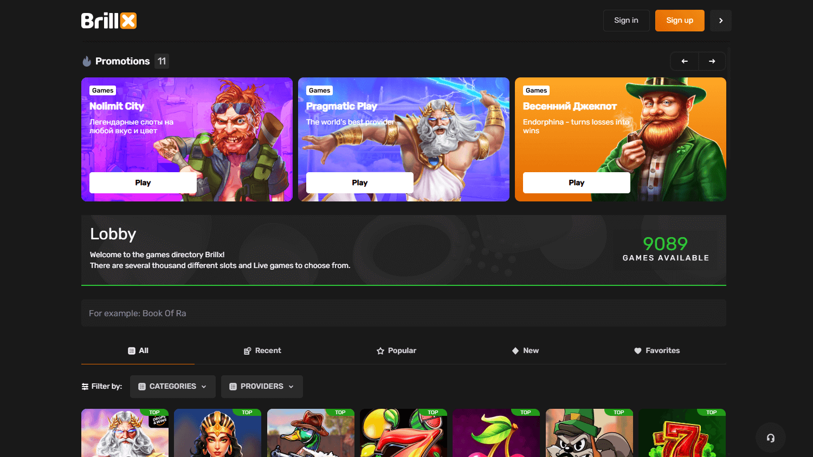Switch to the Recent tab
Screen dimensions: 813x457
pyautogui.click(x=262, y=350)
